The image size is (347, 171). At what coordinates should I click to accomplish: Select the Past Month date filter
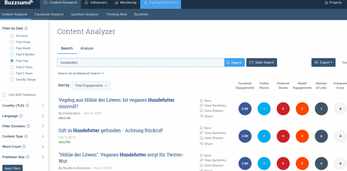coord(12,48)
